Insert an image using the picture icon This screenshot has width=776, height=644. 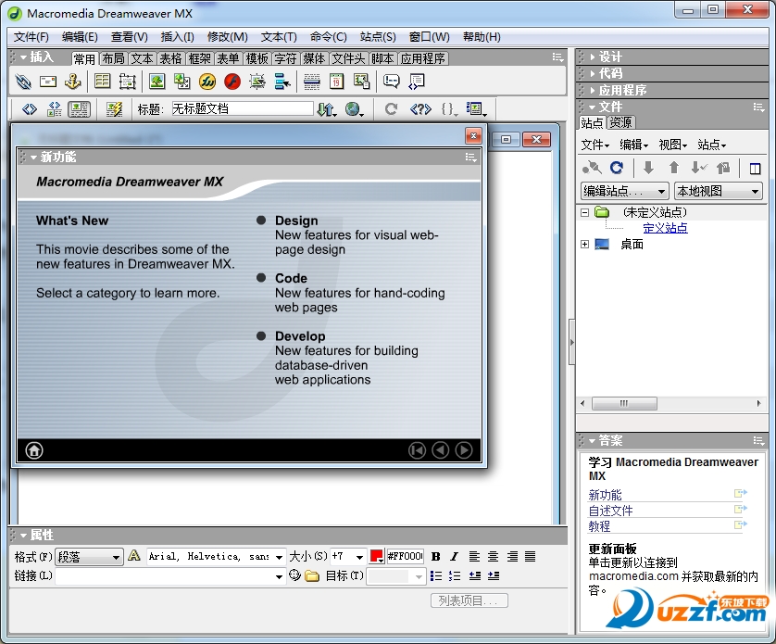pyautogui.click(x=156, y=82)
